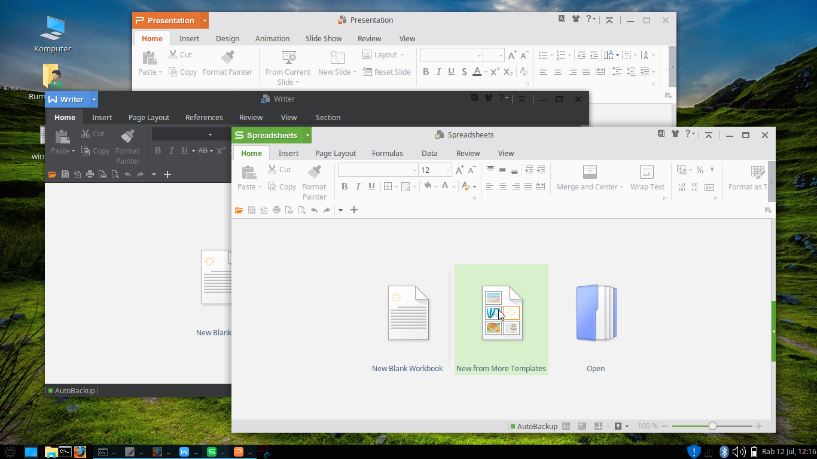This screenshot has width=817, height=459.
Task: Click the Cut scissors icon in Spreadsheets
Action: click(272, 170)
